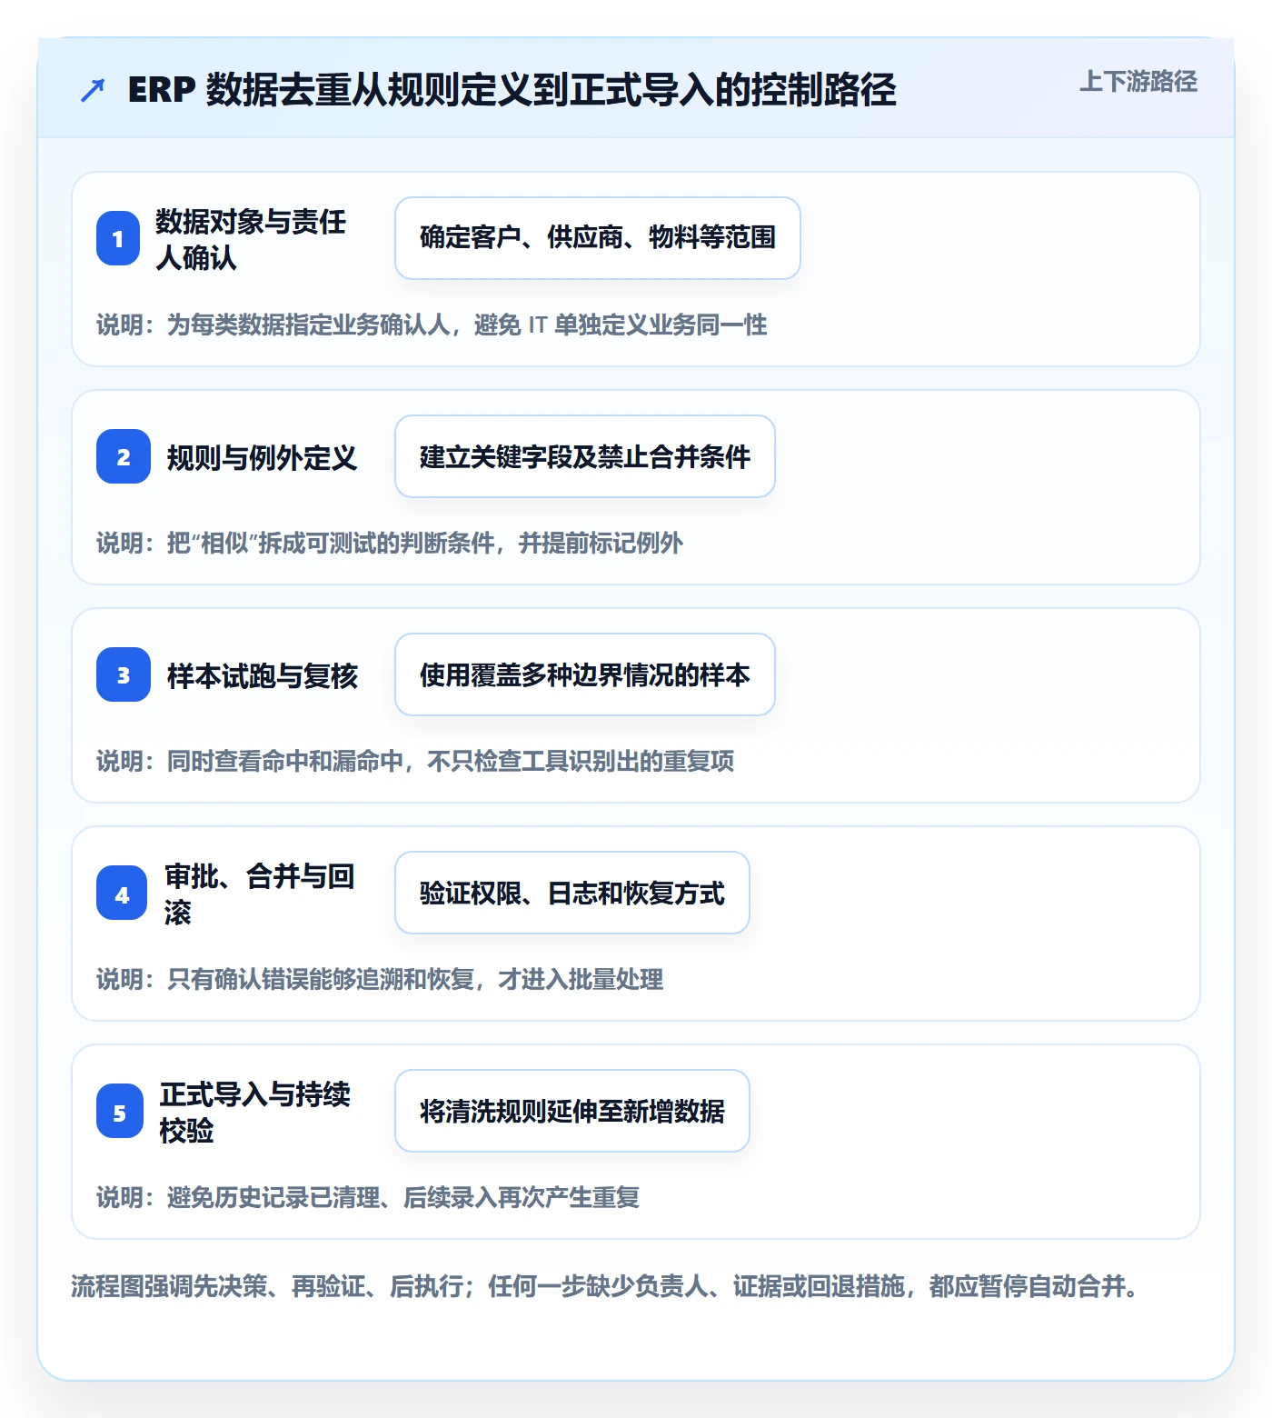Click the step heading 正式导入与持续校验
Image resolution: width=1272 pixels, height=1418 pixels.
tap(255, 1112)
